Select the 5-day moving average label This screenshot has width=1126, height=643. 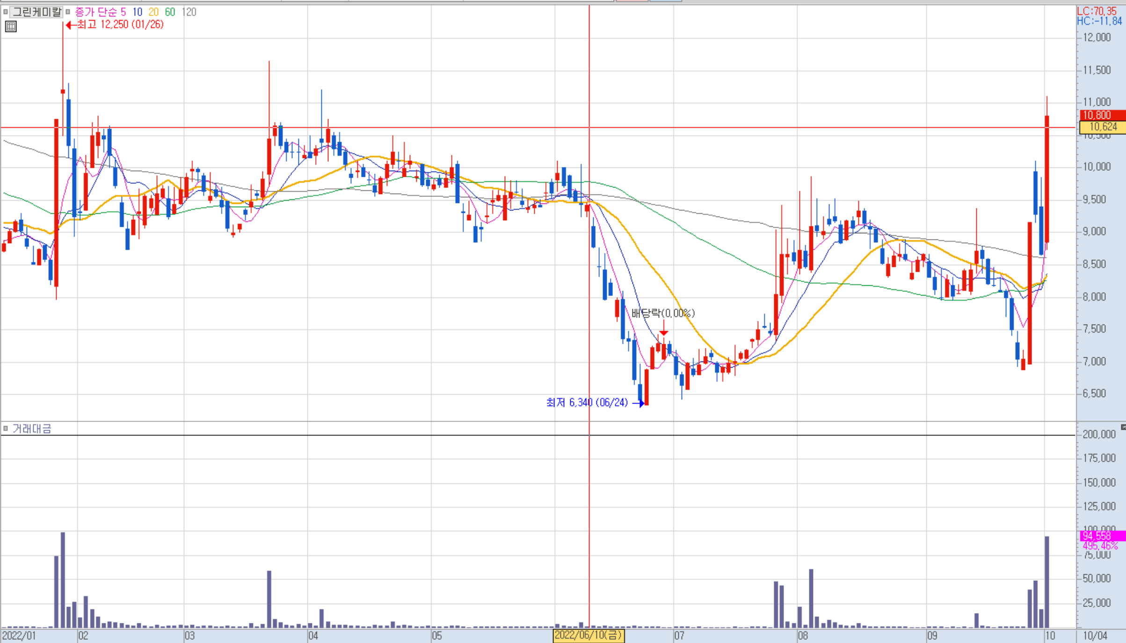(123, 12)
